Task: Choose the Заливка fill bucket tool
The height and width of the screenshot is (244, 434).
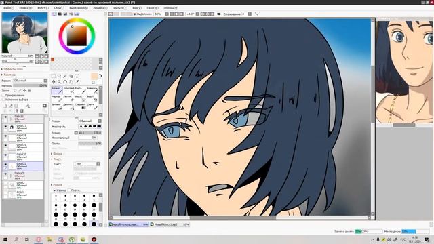Action: click(57, 106)
